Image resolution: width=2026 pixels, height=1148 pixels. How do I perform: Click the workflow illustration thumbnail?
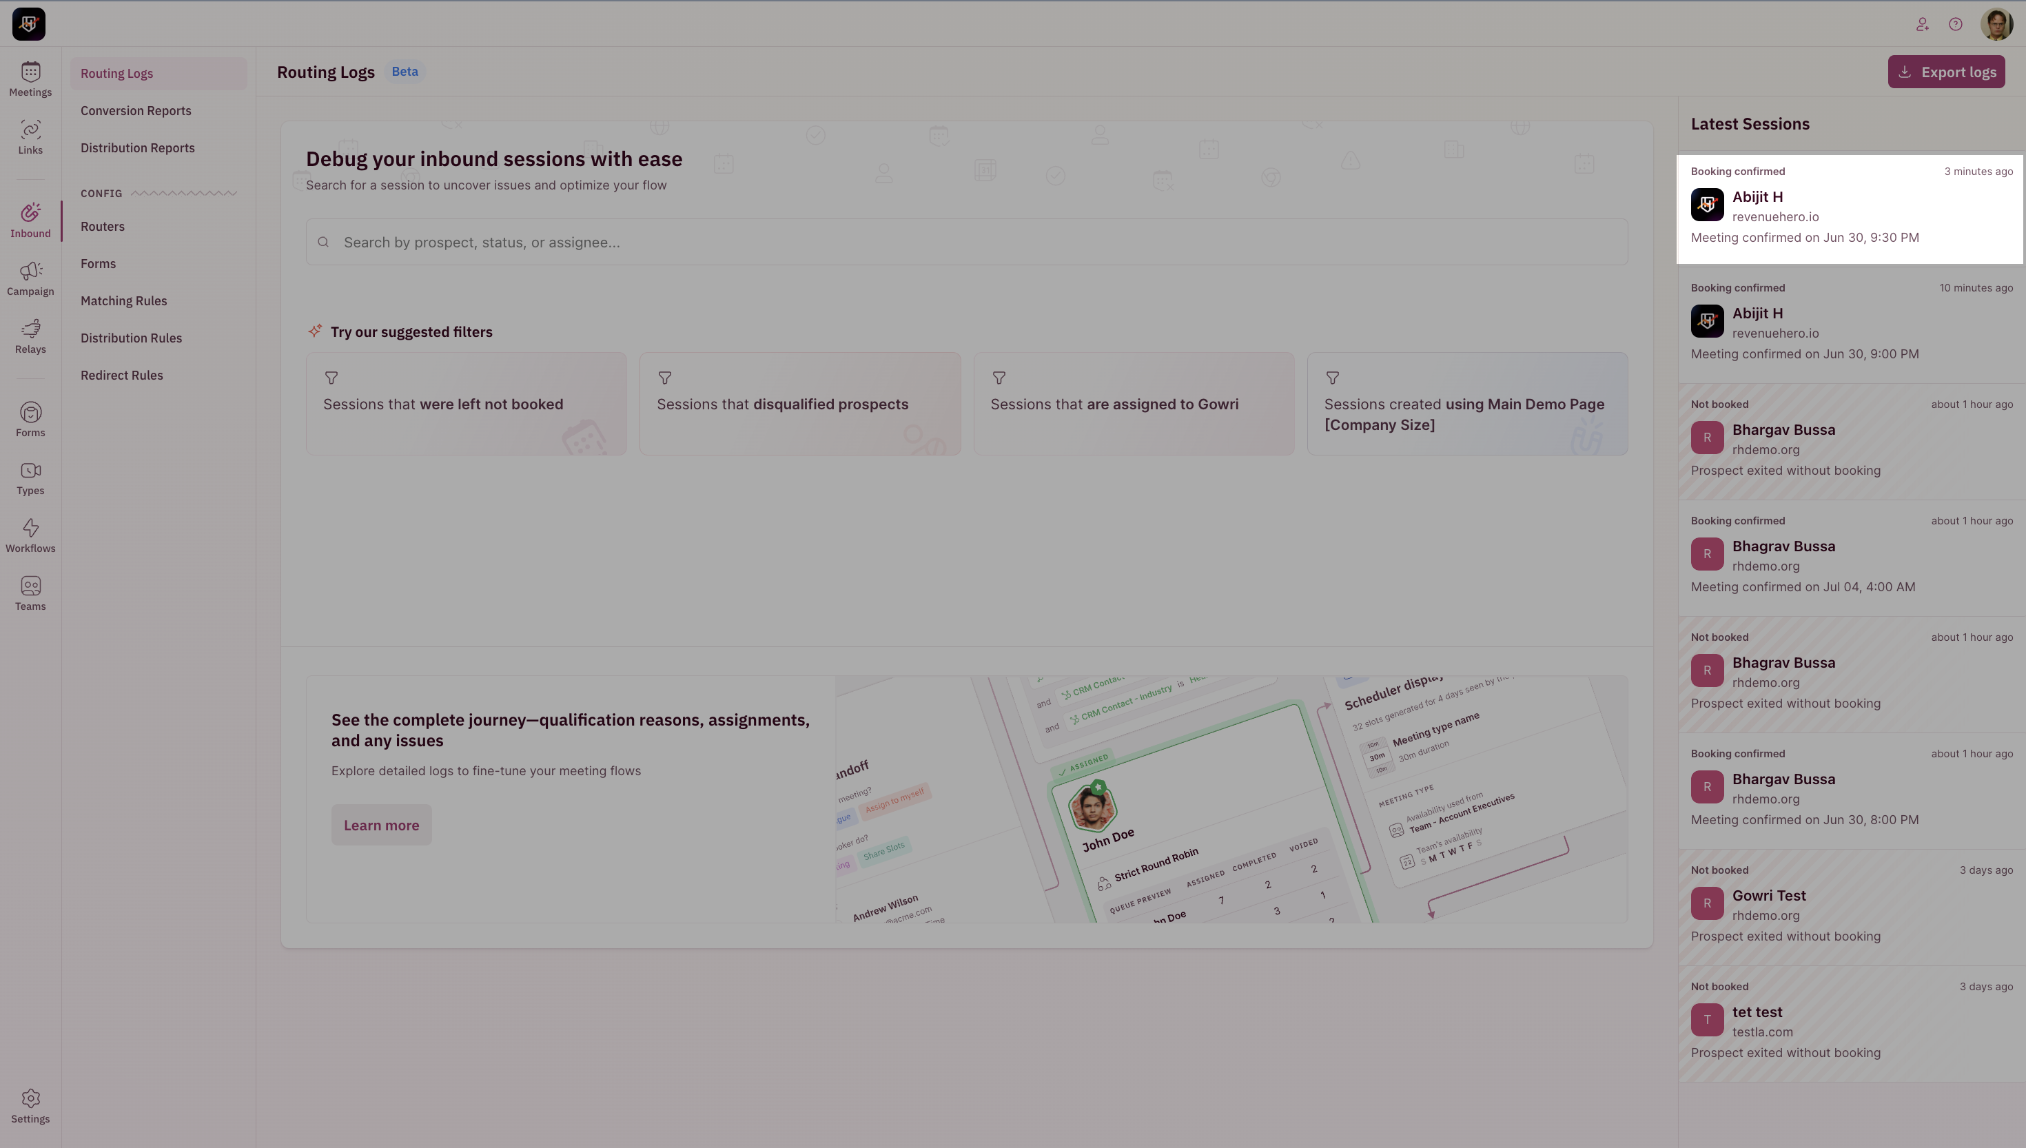click(x=1231, y=799)
